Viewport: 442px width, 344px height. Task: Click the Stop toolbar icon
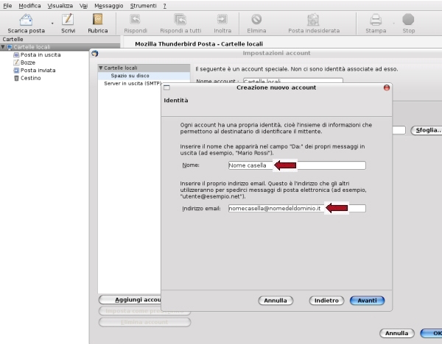pyautogui.click(x=408, y=19)
